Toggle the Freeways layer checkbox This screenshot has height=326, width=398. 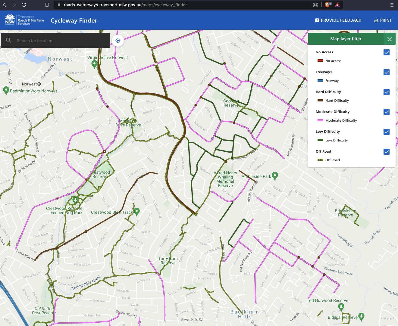point(387,72)
